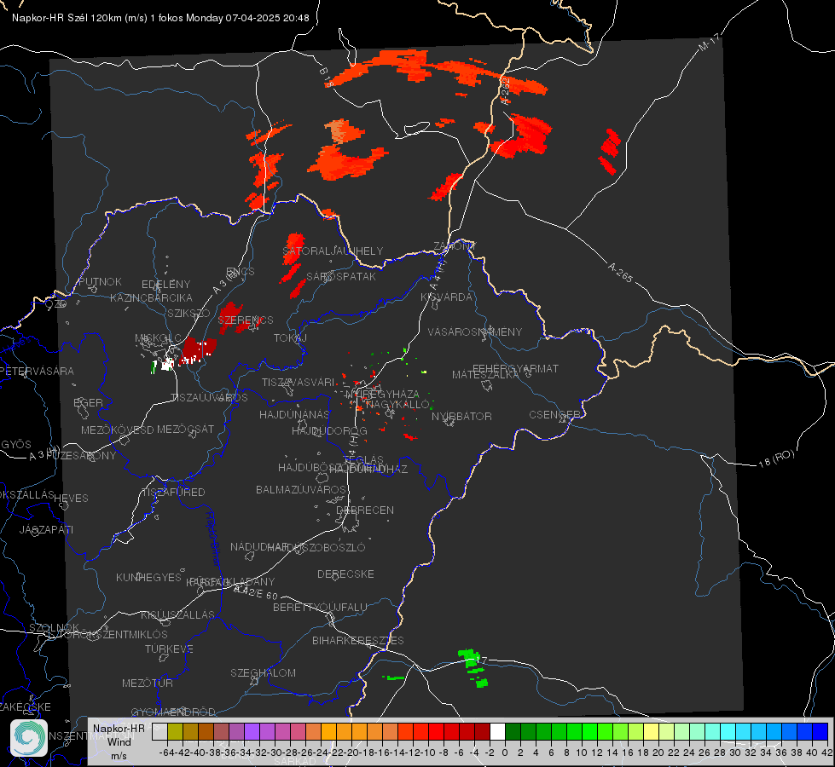Select the Napkor-HR Wind m/s legend label
This screenshot has height=767, width=835.
119,741
